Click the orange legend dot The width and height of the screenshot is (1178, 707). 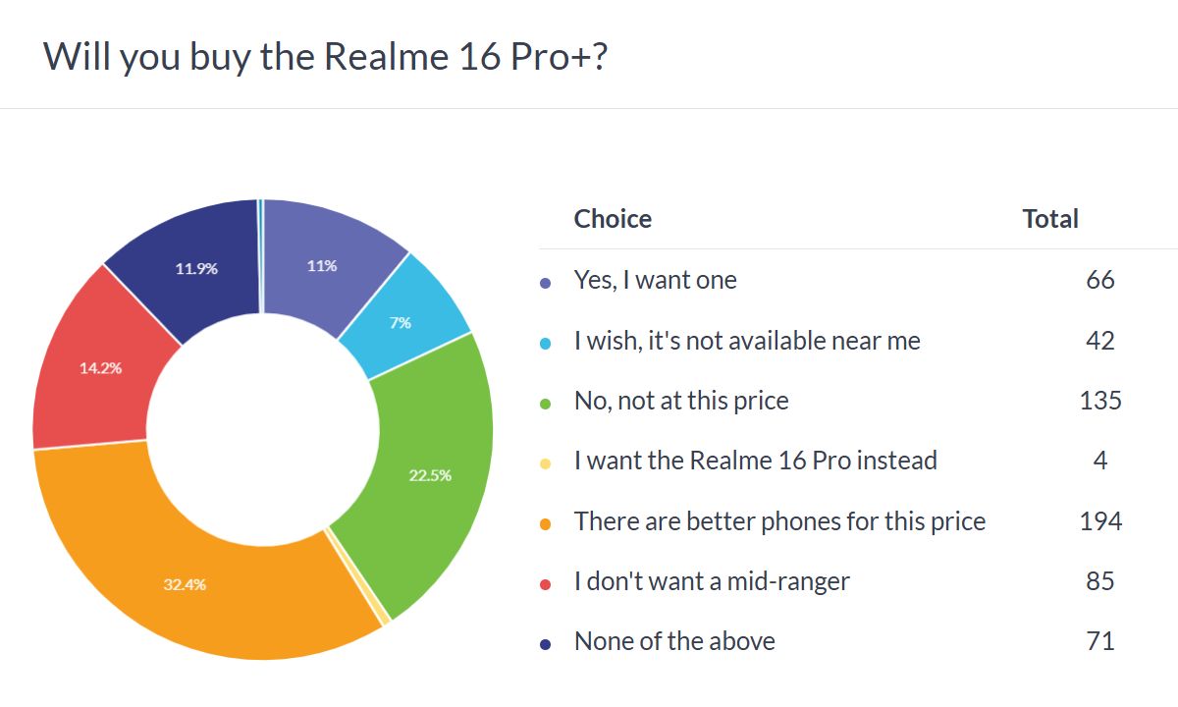point(546,523)
